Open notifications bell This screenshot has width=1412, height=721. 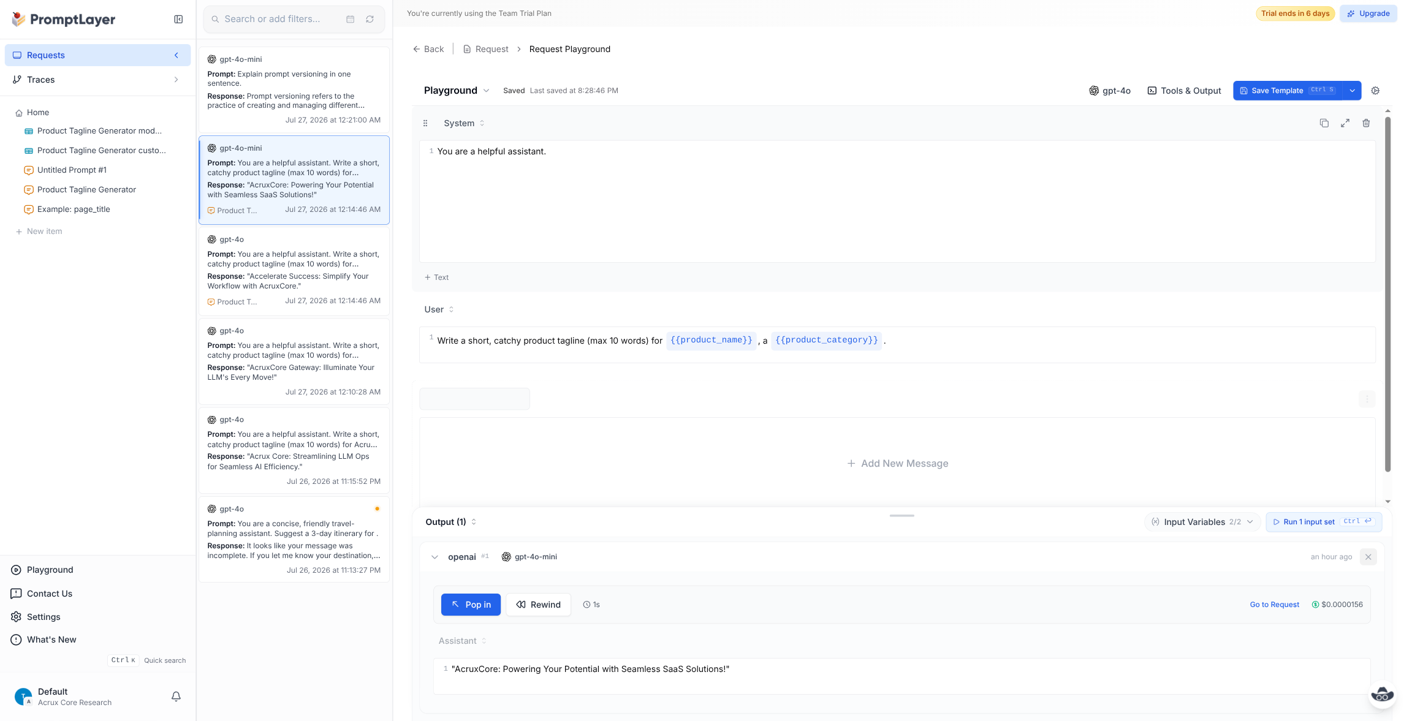[176, 696]
